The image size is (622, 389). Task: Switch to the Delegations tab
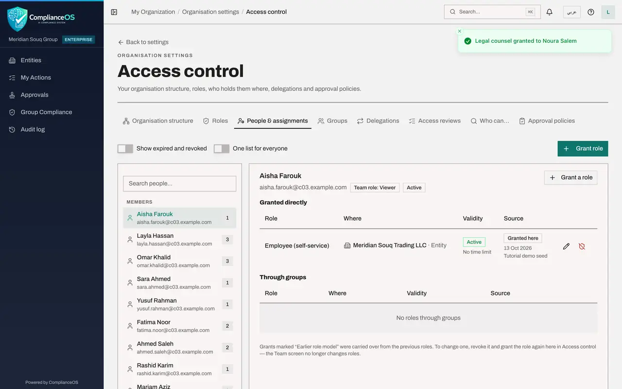(378, 121)
